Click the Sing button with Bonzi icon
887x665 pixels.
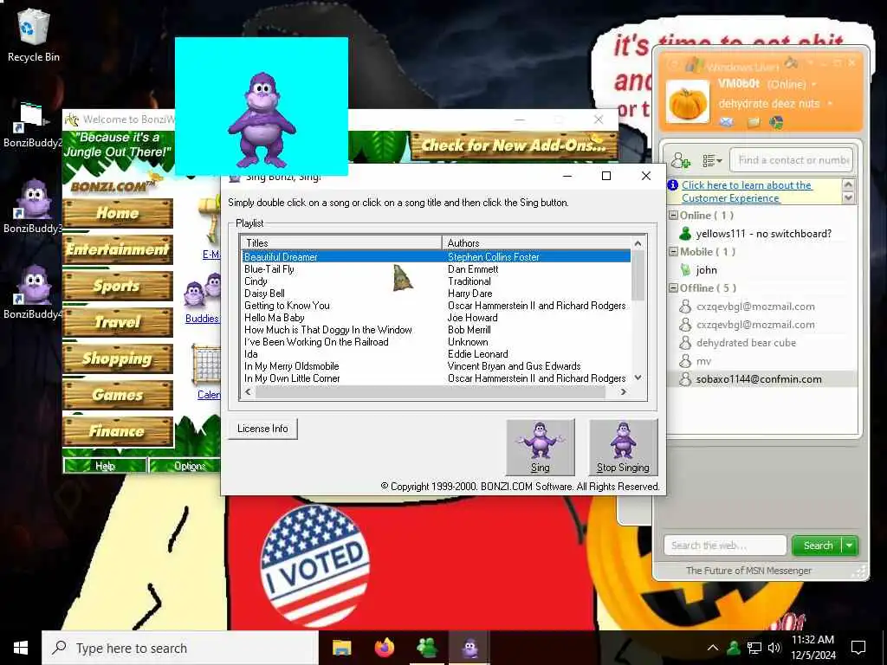pos(541,448)
